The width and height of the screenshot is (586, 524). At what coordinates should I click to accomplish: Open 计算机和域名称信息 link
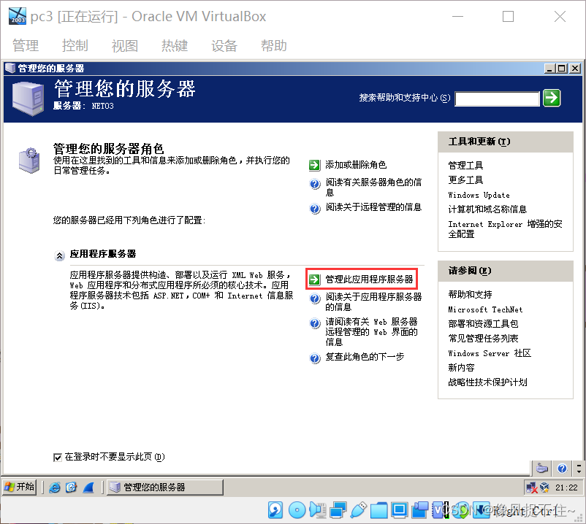487,209
